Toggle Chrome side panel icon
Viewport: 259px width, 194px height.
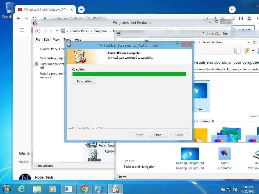point(241,18)
